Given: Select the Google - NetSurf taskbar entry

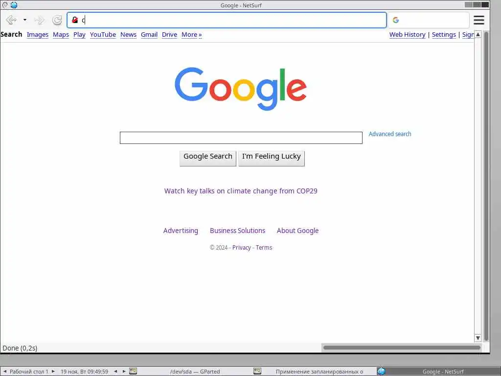Looking at the screenshot, I should click(443, 372).
